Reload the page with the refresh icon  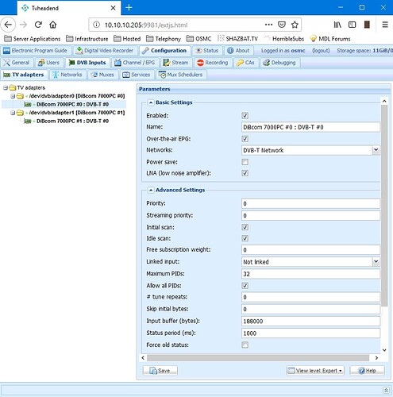point(38,25)
